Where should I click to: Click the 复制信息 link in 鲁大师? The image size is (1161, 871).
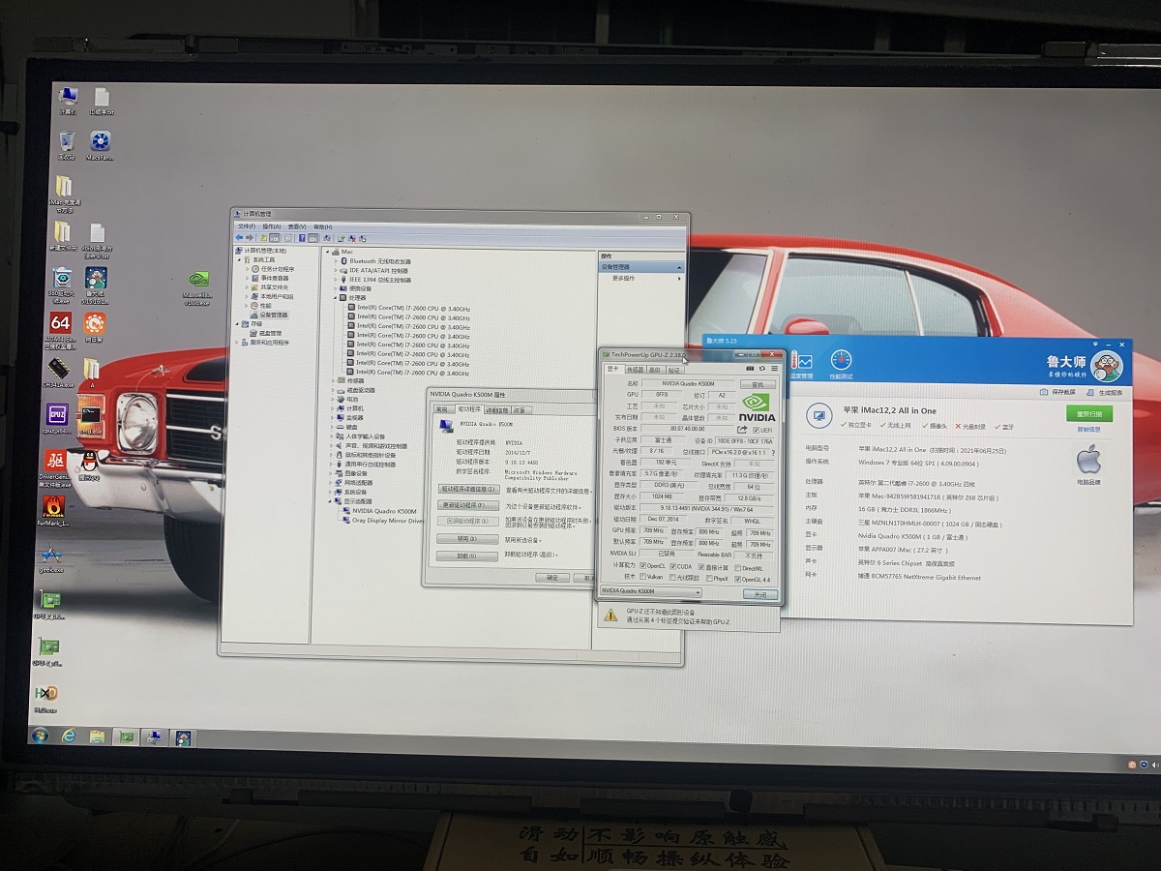[1088, 430]
